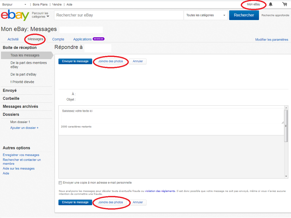
Task: Click the message text area resize grip
Action: [283, 122]
